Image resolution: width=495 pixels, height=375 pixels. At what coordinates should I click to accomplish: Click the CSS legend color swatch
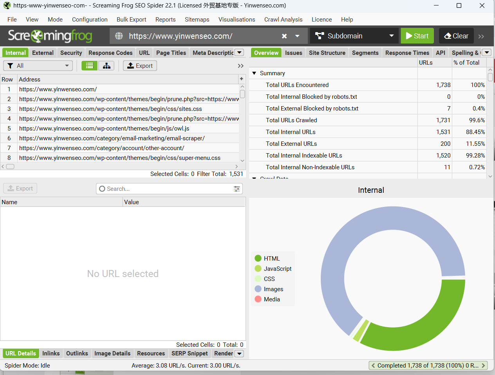pos(258,279)
